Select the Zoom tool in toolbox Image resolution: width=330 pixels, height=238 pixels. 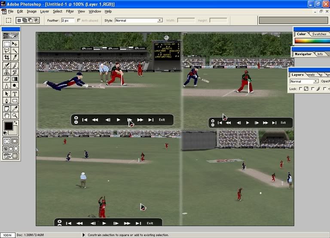[15, 115]
